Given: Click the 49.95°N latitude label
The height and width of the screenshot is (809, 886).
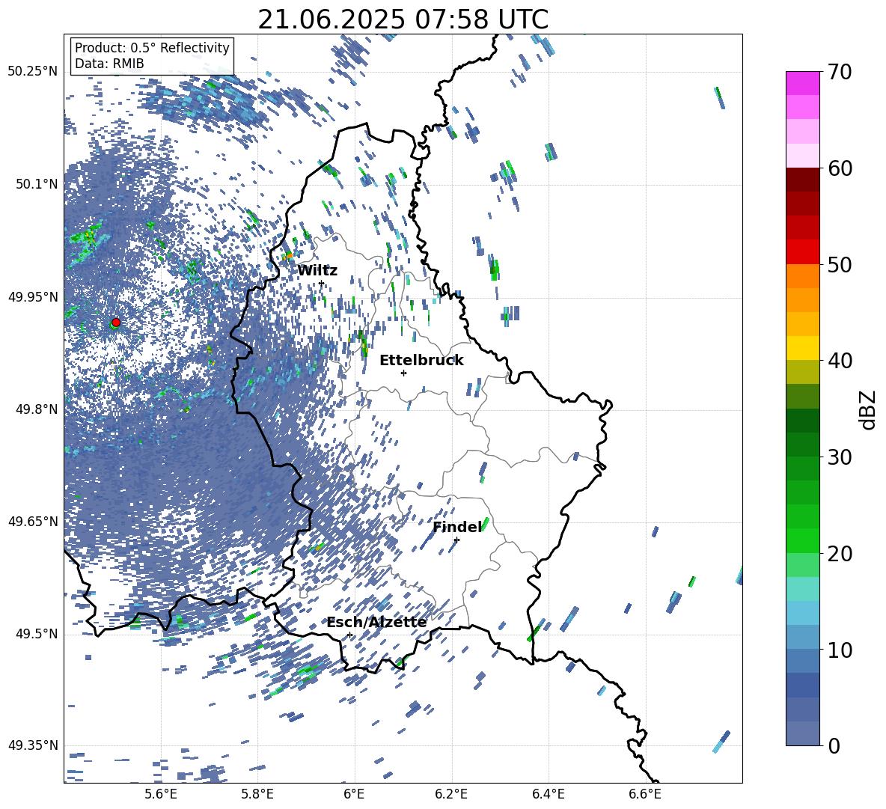Looking at the screenshot, I should (33, 296).
